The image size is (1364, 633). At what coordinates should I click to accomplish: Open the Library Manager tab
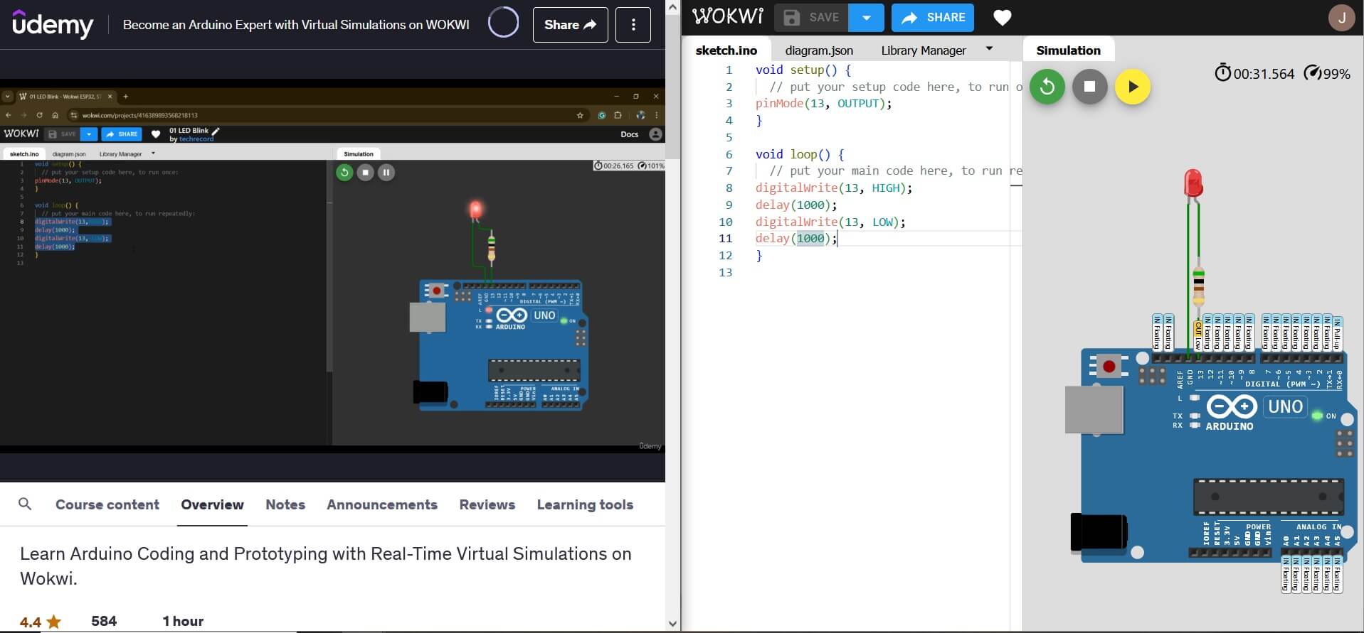[923, 50]
